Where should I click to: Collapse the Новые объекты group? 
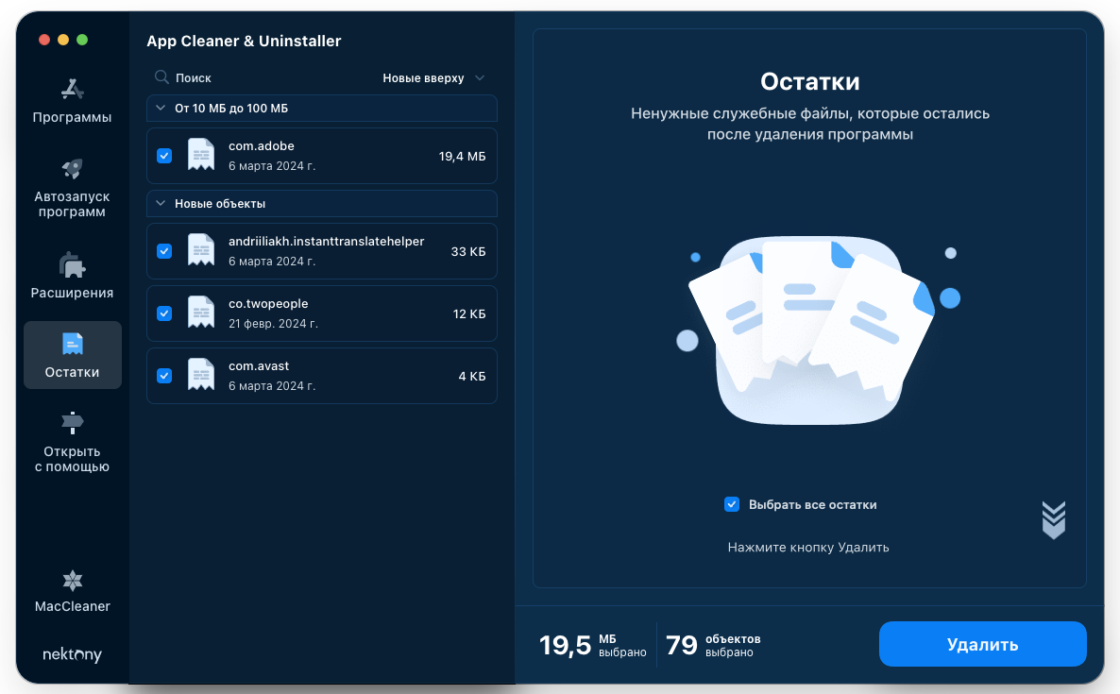[x=160, y=204]
